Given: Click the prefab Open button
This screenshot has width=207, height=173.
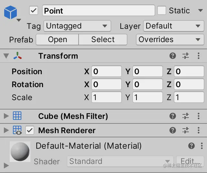Looking at the screenshot, I should pyautogui.click(x=57, y=40).
